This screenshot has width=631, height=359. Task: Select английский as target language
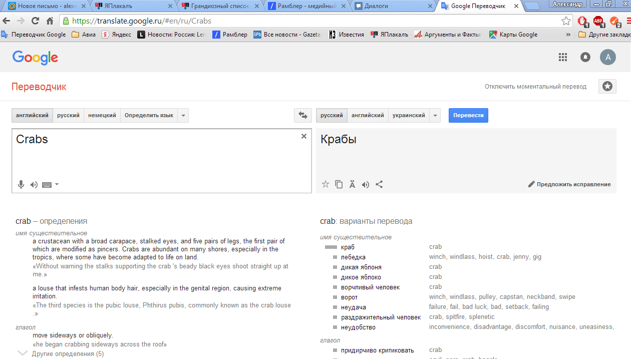click(368, 115)
